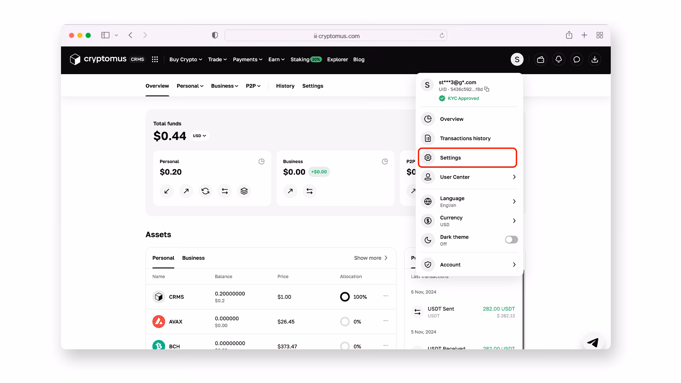The height and width of the screenshot is (383, 681).
Task: Select Settings in the profile menu
Action: coord(467,158)
